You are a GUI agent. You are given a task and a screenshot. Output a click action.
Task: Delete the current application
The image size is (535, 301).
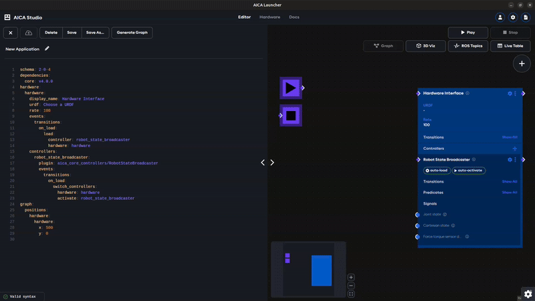(51, 33)
